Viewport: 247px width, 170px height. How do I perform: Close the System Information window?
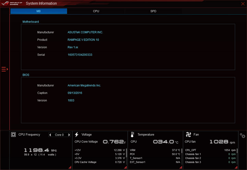[243, 4]
